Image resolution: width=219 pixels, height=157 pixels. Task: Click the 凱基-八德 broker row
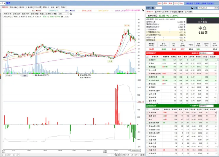tap(182, 143)
